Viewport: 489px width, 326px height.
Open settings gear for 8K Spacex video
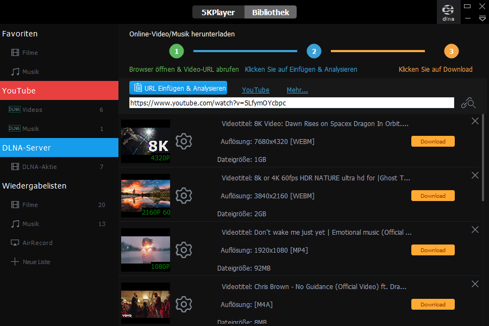coord(184,141)
